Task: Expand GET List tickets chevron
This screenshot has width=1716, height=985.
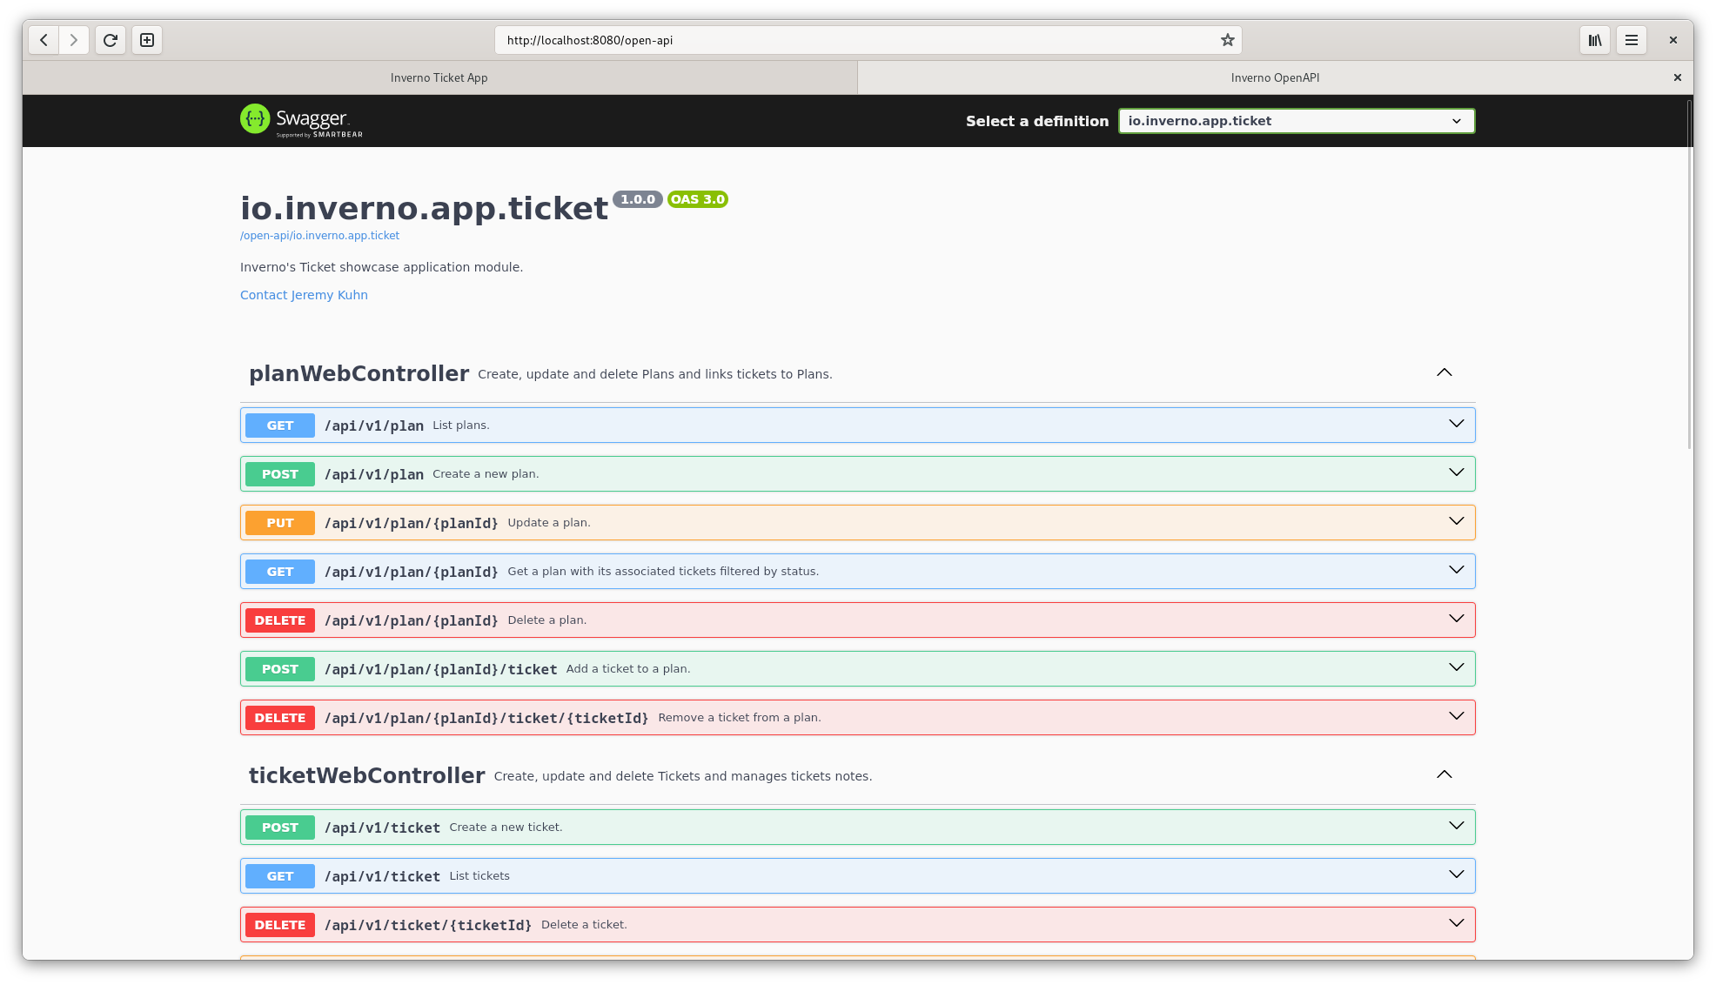Action: click(x=1456, y=874)
